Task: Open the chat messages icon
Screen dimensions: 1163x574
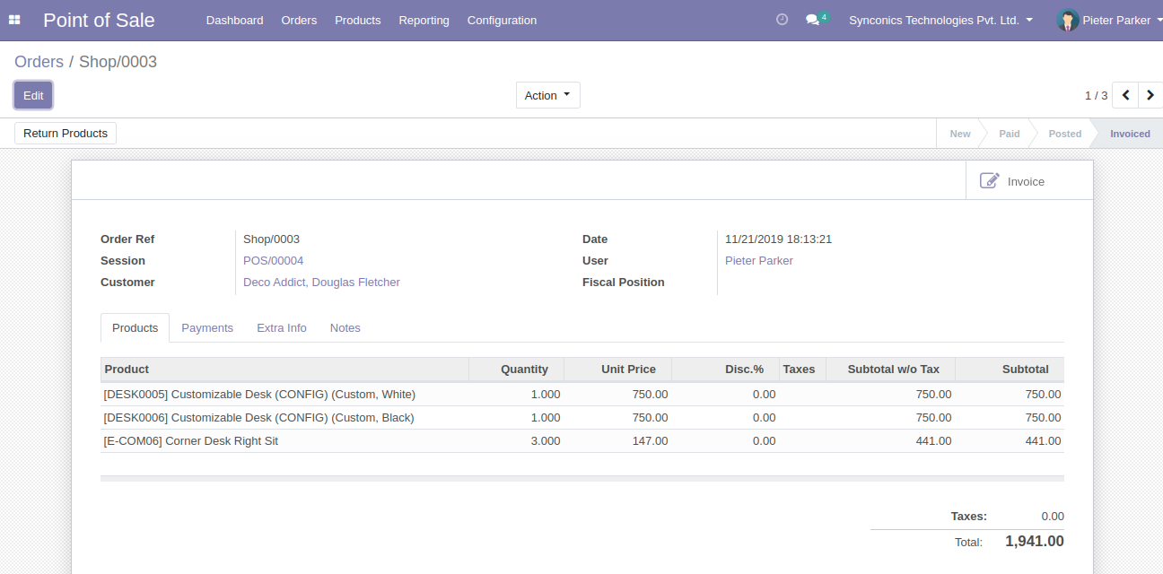Action: point(813,20)
